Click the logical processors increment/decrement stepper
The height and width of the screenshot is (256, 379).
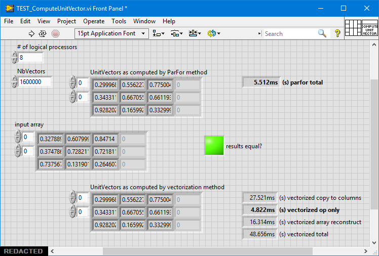(15, 58)
